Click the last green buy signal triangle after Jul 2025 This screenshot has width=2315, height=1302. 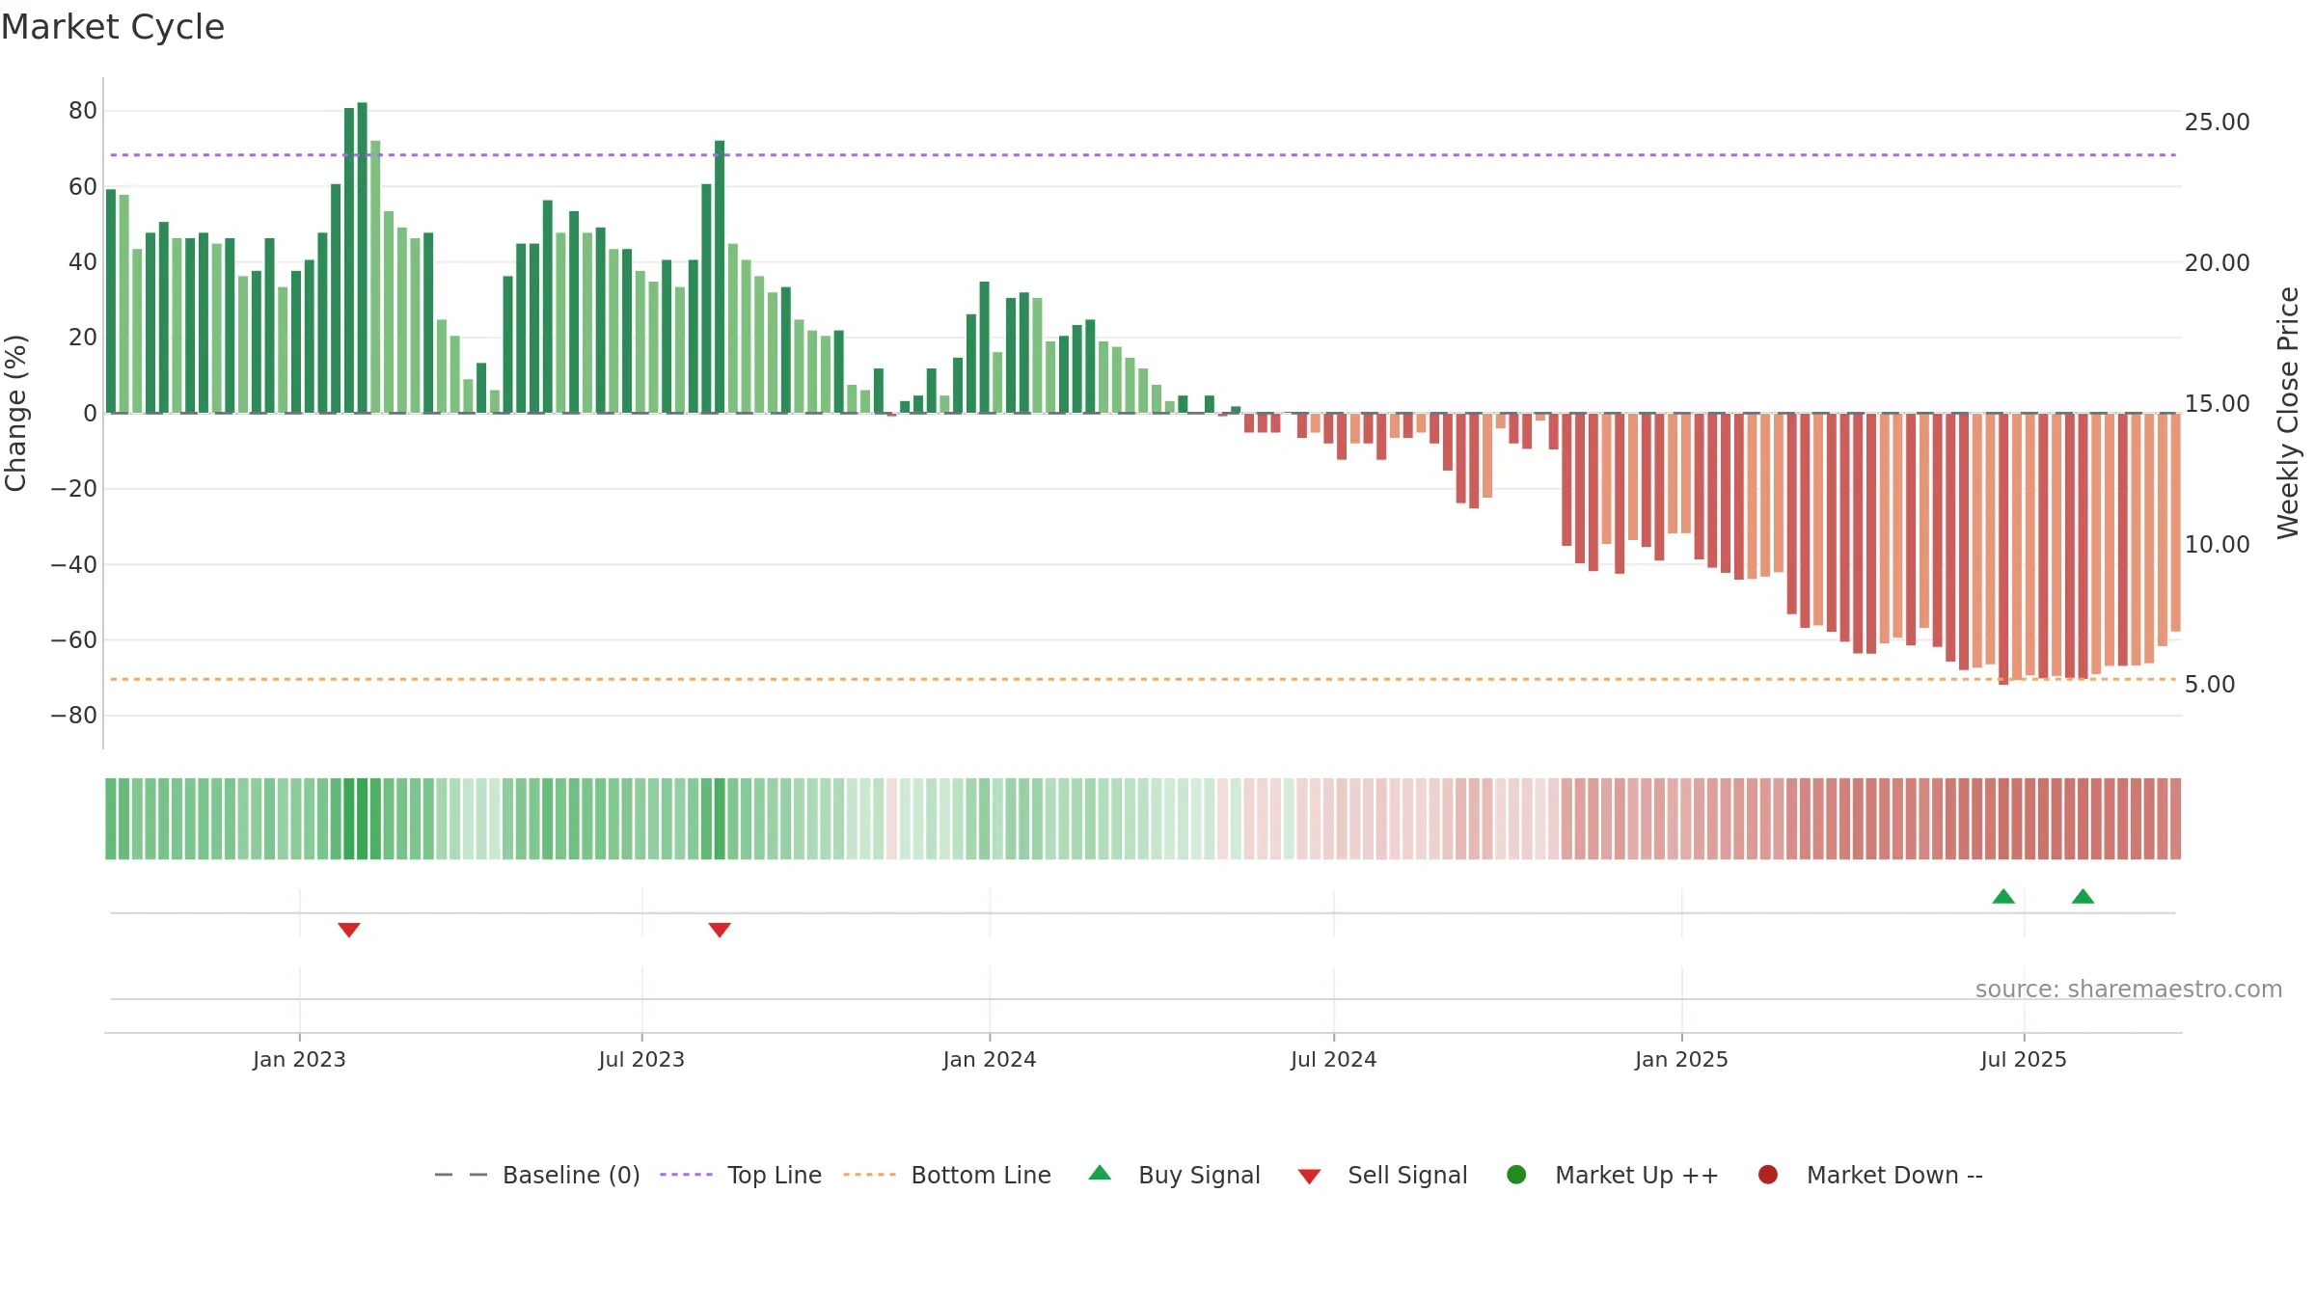pyautogui.click(x=2083, y=896)
